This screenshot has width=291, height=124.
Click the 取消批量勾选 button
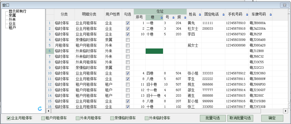coord(240,118)
